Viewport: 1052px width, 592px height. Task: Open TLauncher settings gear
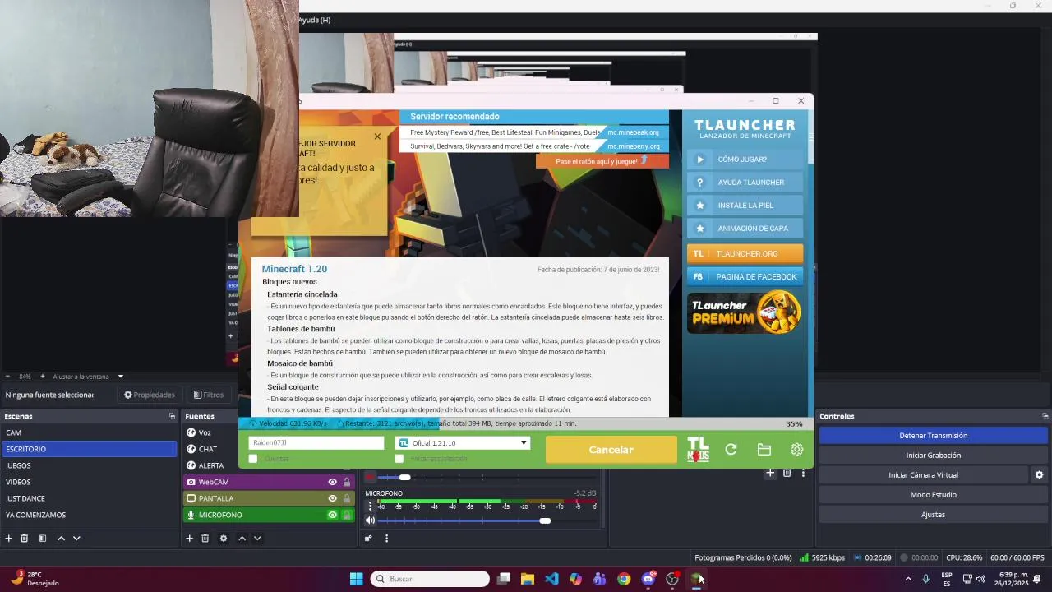(796, 449)
